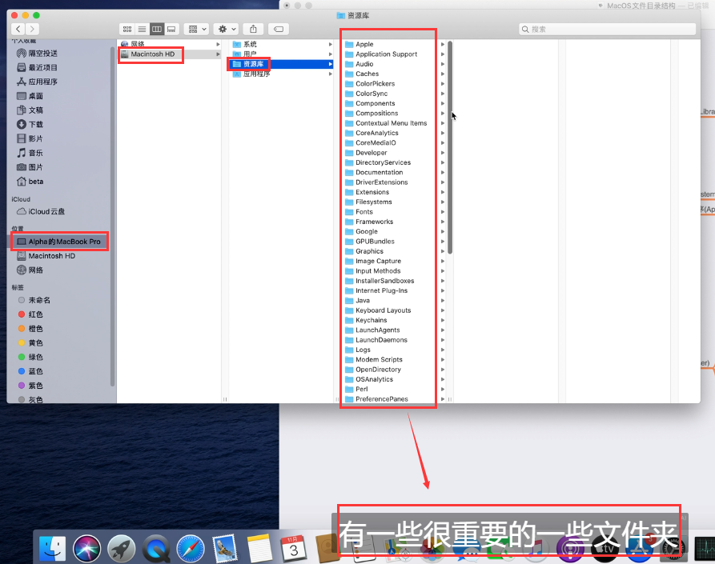Viewport: 715px width, 564px height.
Task: Expand the Fonts folder via its arrow
Action: click(442, 212)
